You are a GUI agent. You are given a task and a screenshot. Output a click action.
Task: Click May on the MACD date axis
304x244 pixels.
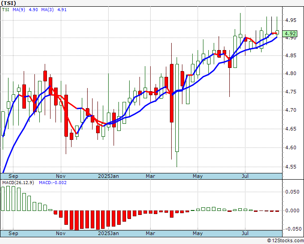(198, 233)
